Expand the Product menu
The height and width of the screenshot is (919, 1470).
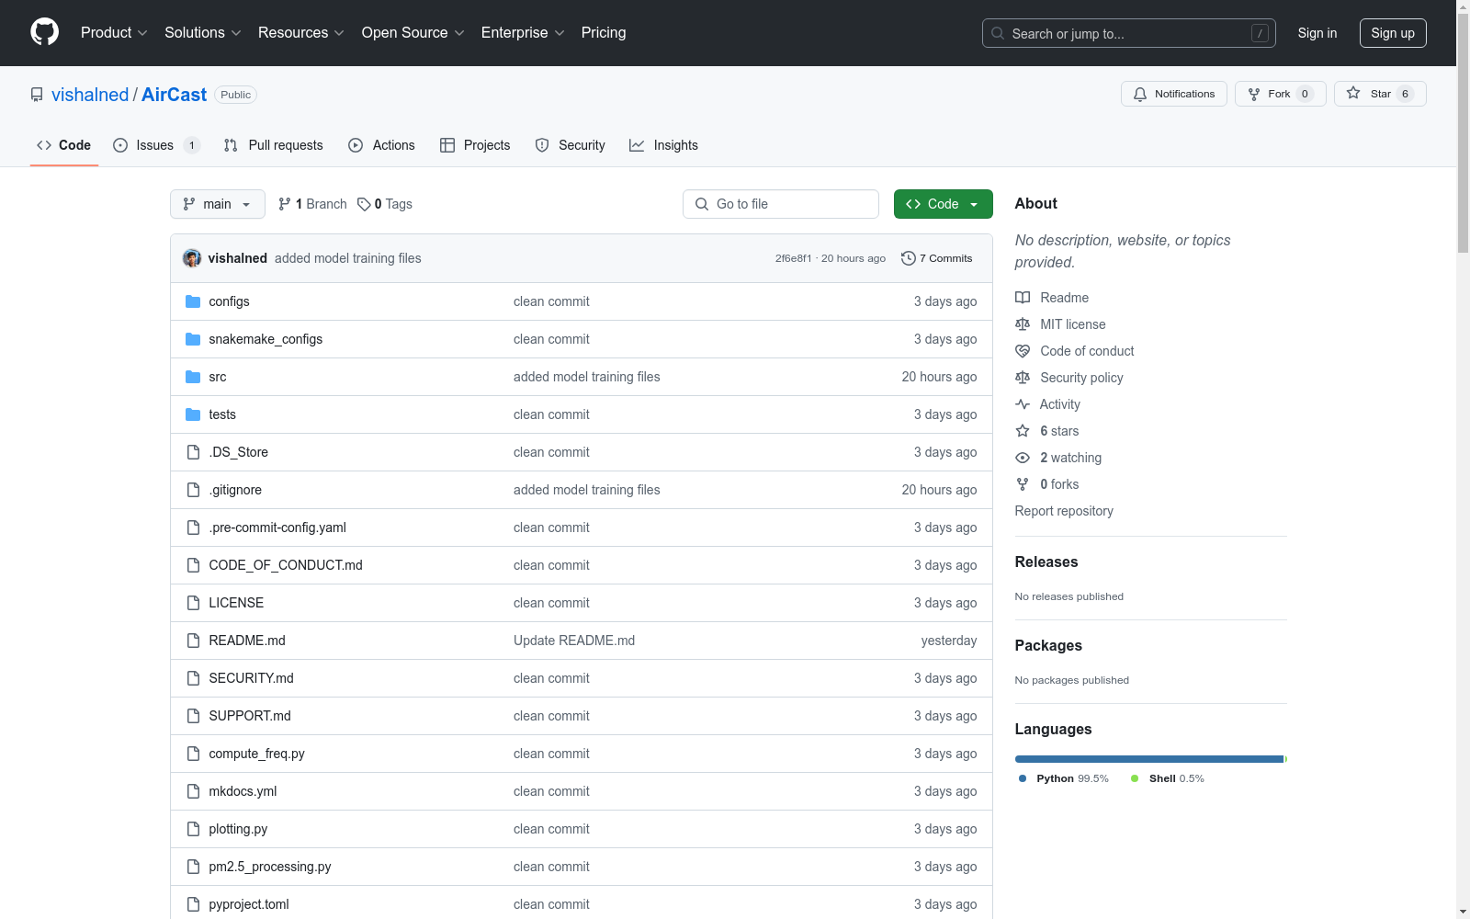[114, 33]
